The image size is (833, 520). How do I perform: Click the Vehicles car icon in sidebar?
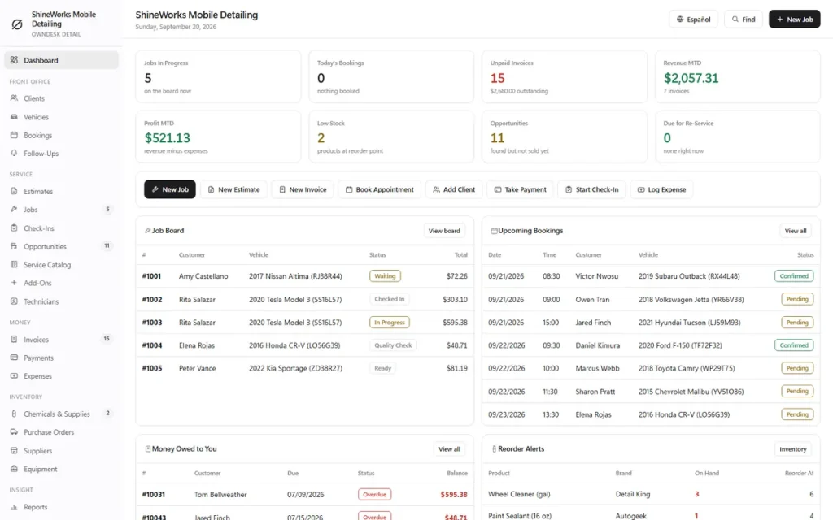click(x=15, y=117)
